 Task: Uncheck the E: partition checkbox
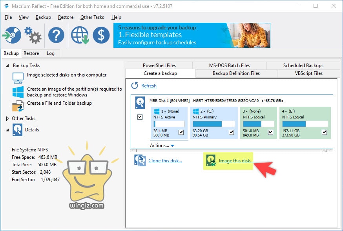coord(325,132)
